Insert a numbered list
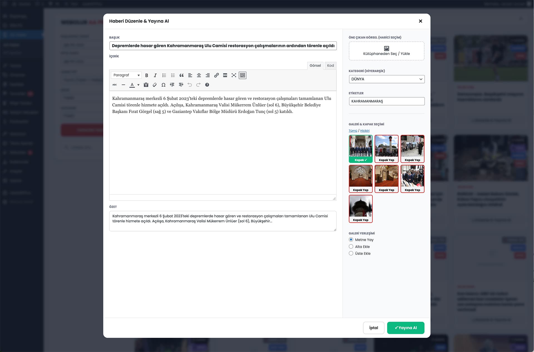Viewport: 534px width, 352px height. pos(173,75)
